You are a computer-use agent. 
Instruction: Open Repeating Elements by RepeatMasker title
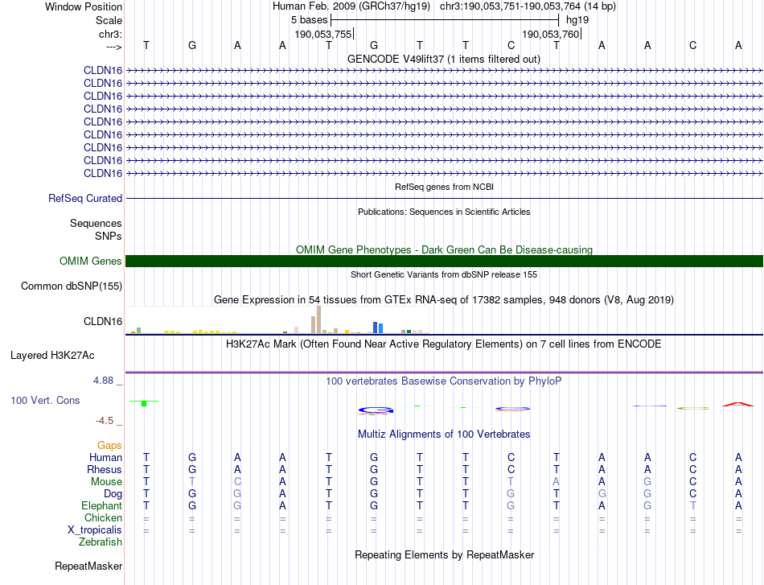445,554
